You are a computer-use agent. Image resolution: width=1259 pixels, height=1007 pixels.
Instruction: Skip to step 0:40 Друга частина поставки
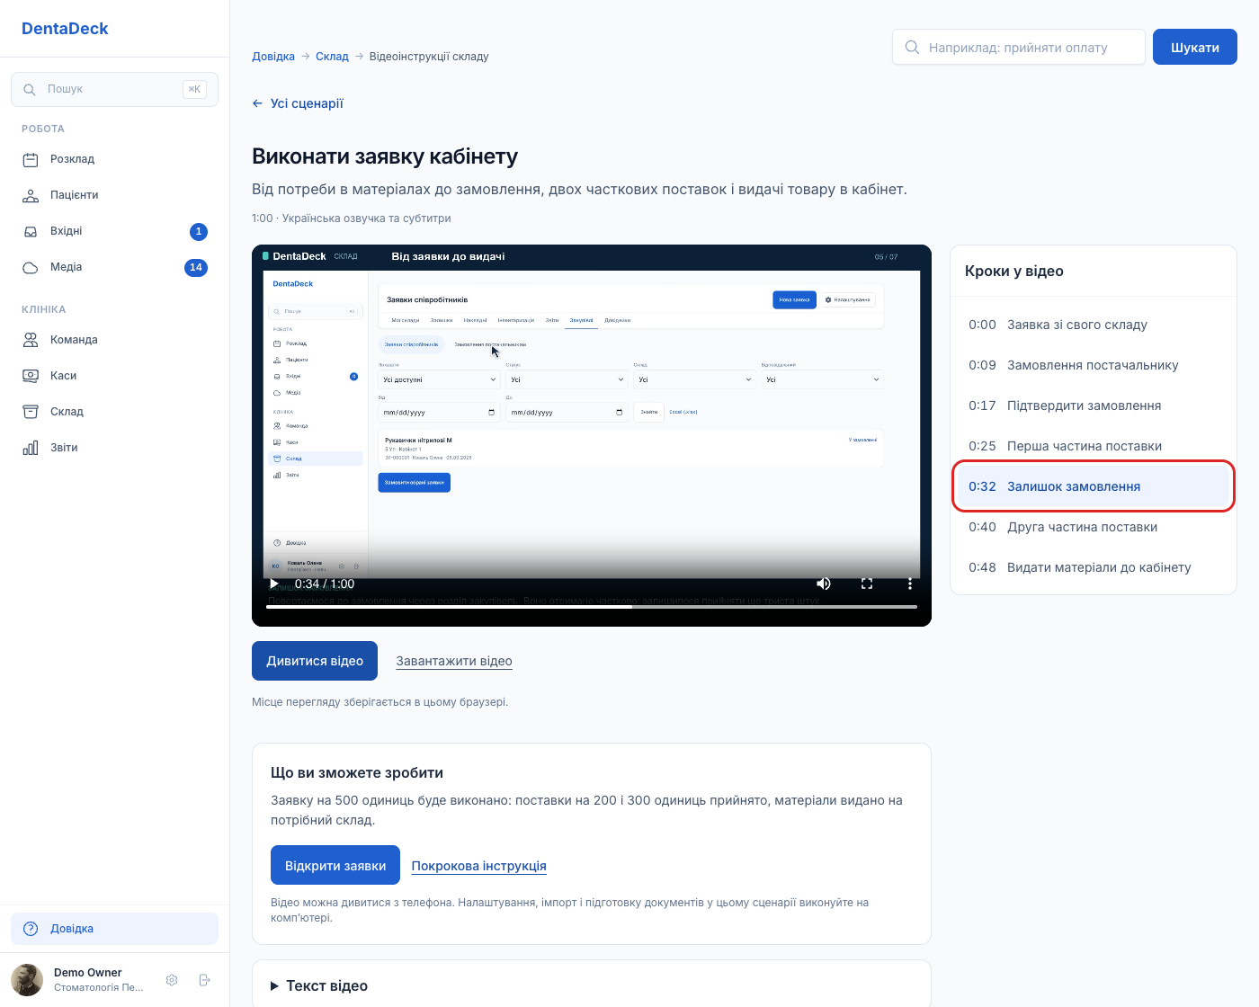coord(1093,527)
